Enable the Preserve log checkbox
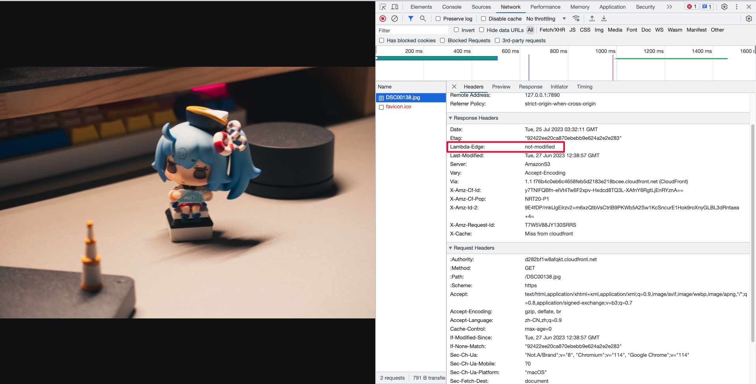 coord(438,19)
